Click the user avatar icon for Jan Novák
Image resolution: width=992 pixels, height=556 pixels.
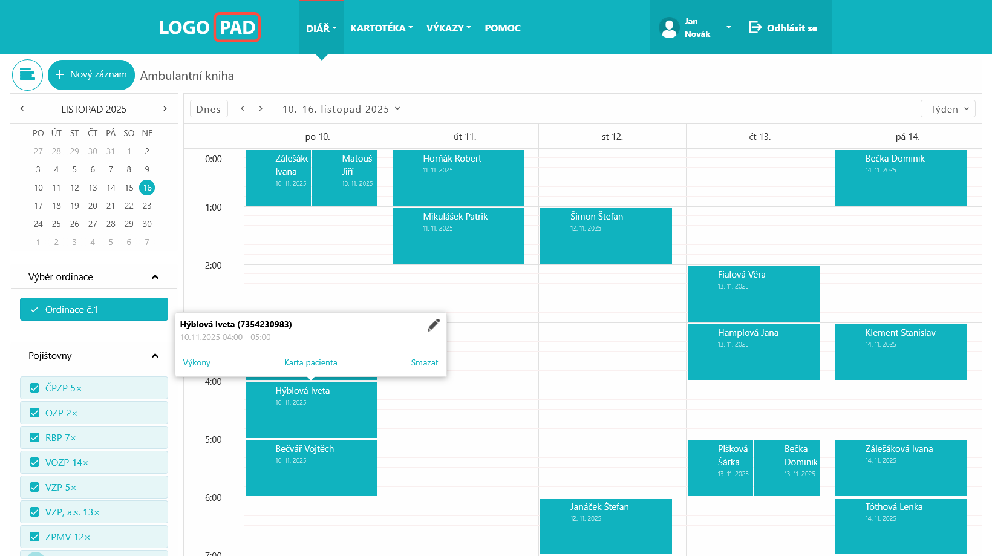click(669, 28)
